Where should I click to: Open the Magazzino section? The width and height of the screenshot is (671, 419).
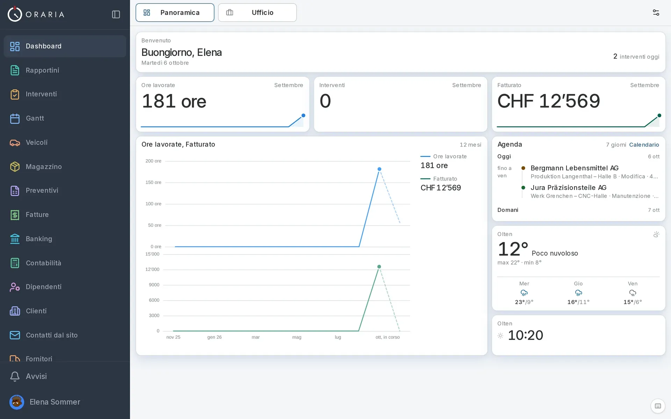tap(65, 167)
